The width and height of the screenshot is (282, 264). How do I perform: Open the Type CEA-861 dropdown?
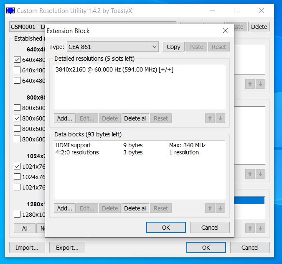coord(113,47)
